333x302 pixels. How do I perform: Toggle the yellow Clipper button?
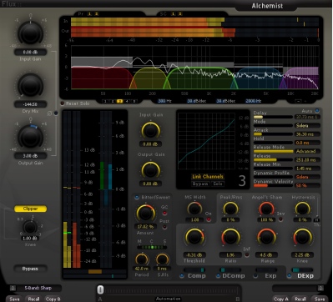(30, 209)
